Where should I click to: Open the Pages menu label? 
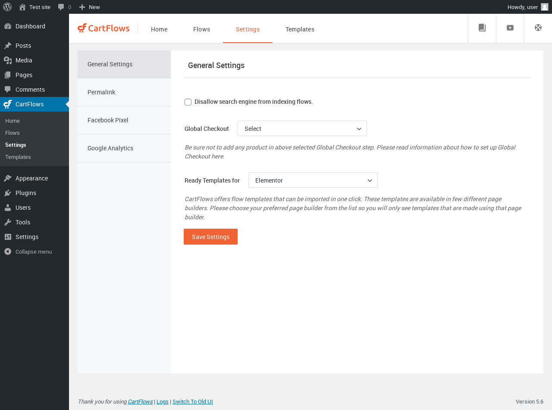pos(24,75)
